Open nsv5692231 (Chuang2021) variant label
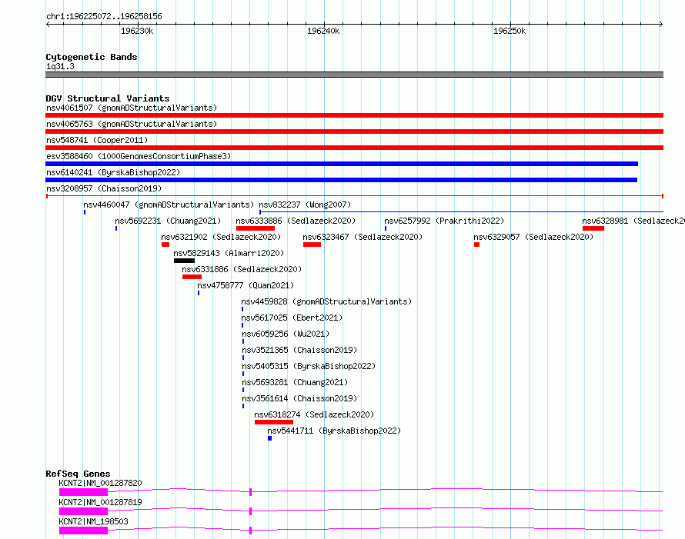The image size is (685, 539). pos(168,221)
